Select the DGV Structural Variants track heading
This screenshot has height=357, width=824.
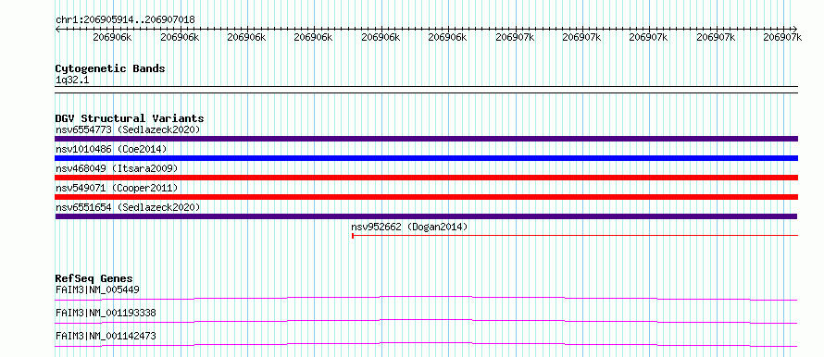(x=130, y=118)
